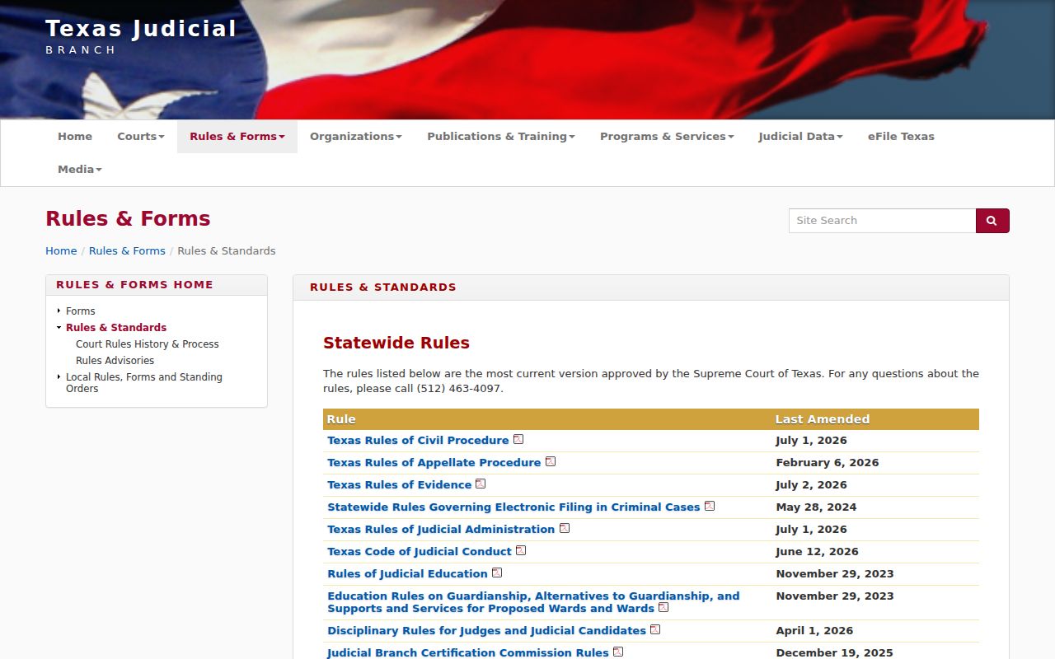Open Court Rules History & Process
This screenshot has width=1055, height=659.
point(148,344)
